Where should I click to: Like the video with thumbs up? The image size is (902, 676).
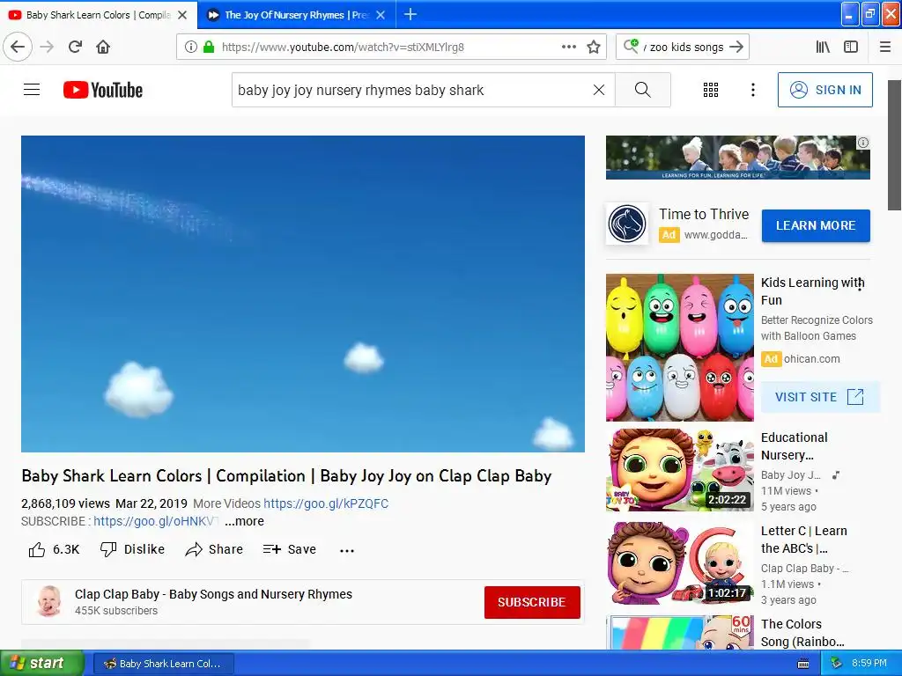click(x=54, y=549)
